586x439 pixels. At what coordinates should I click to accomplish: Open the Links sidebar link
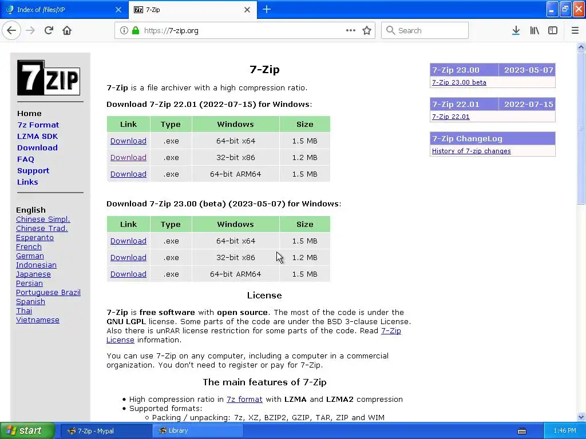tap(27, 182)
